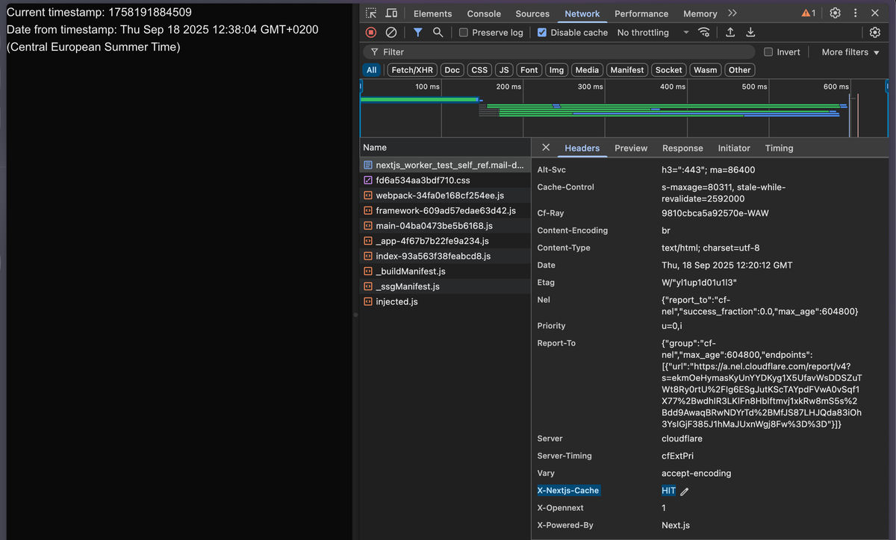Open DevTools settings gear
Viewport: 896px width, 540px height.
pyautogui.click(x=835, y=13)
